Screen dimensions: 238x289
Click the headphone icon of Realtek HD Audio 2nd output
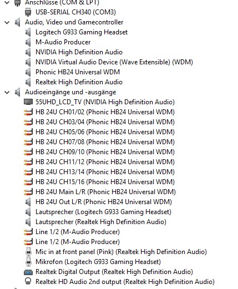click(28, 281)
